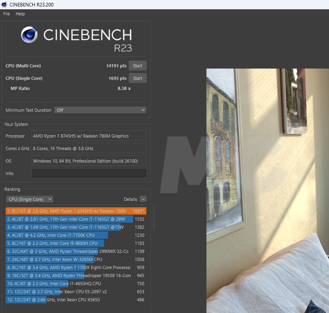The width and height of the screenshot is (329, 313).
Task: Click the OS information field
Action: click(89, 161)
